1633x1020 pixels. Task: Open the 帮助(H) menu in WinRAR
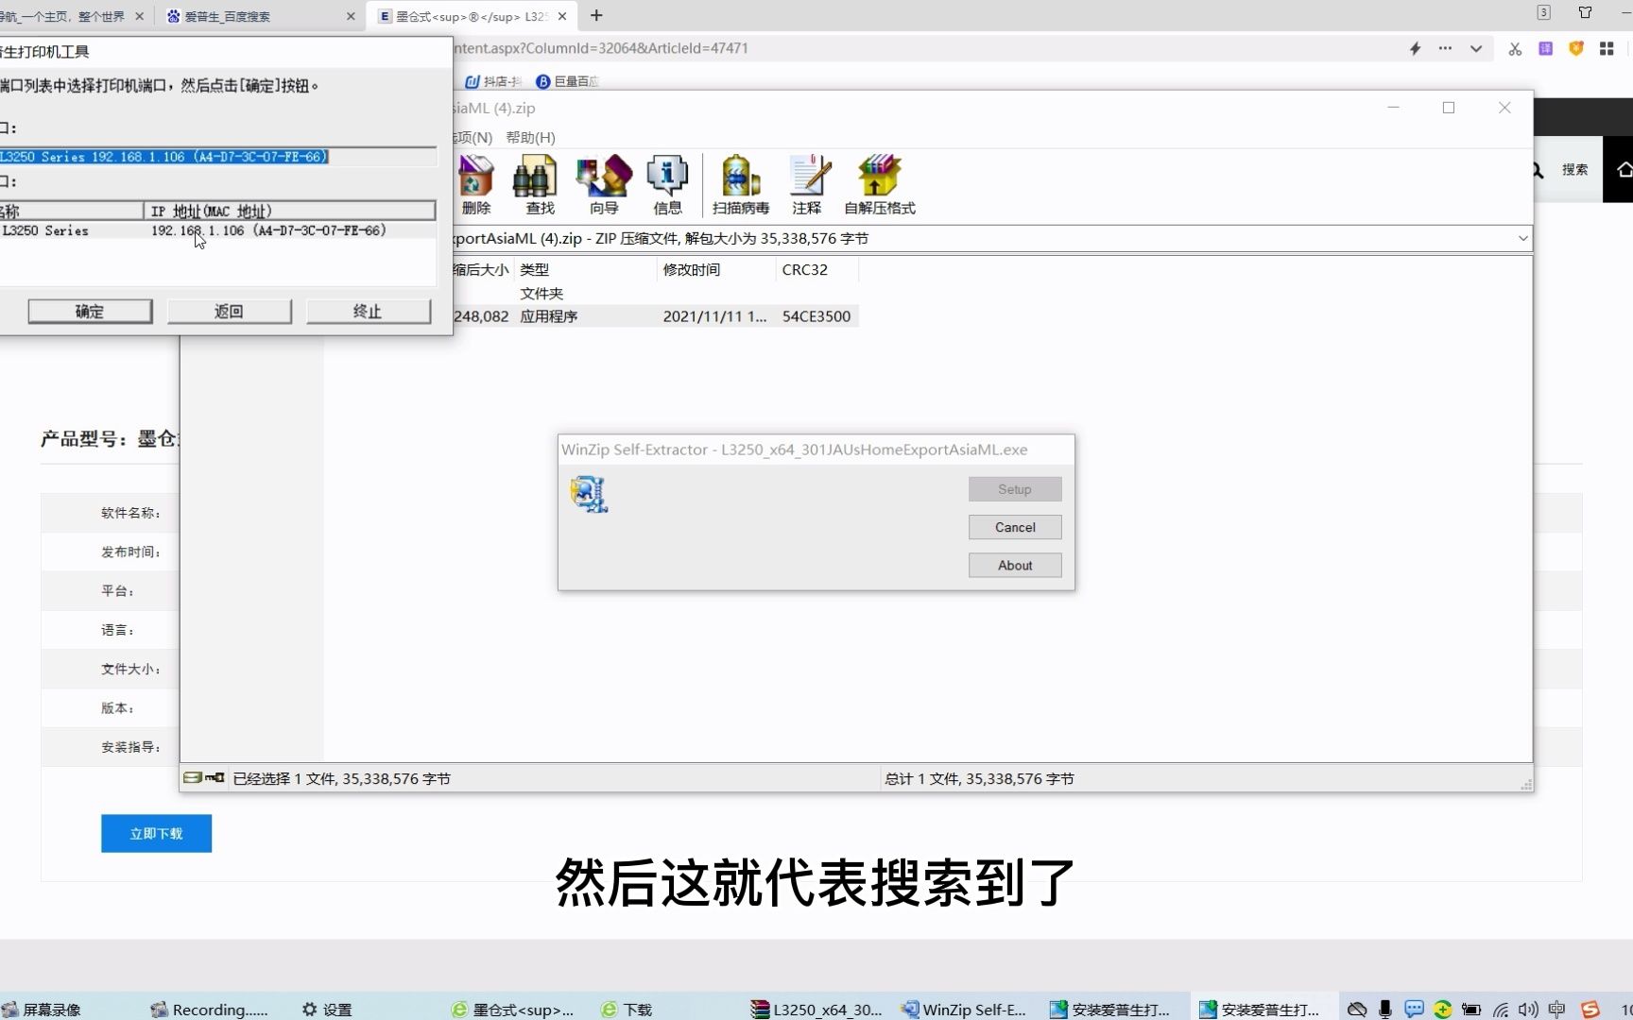pos(530,137)
